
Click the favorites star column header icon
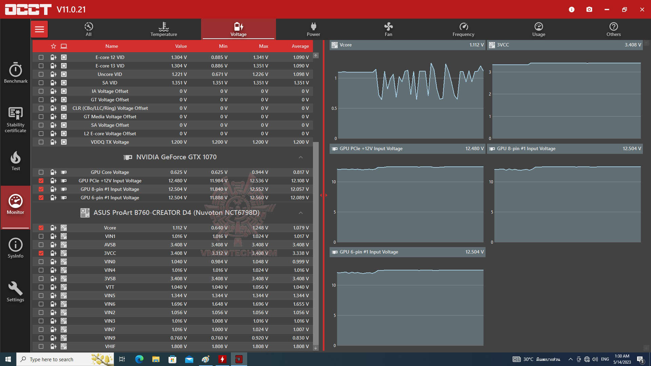click(53, 46)
